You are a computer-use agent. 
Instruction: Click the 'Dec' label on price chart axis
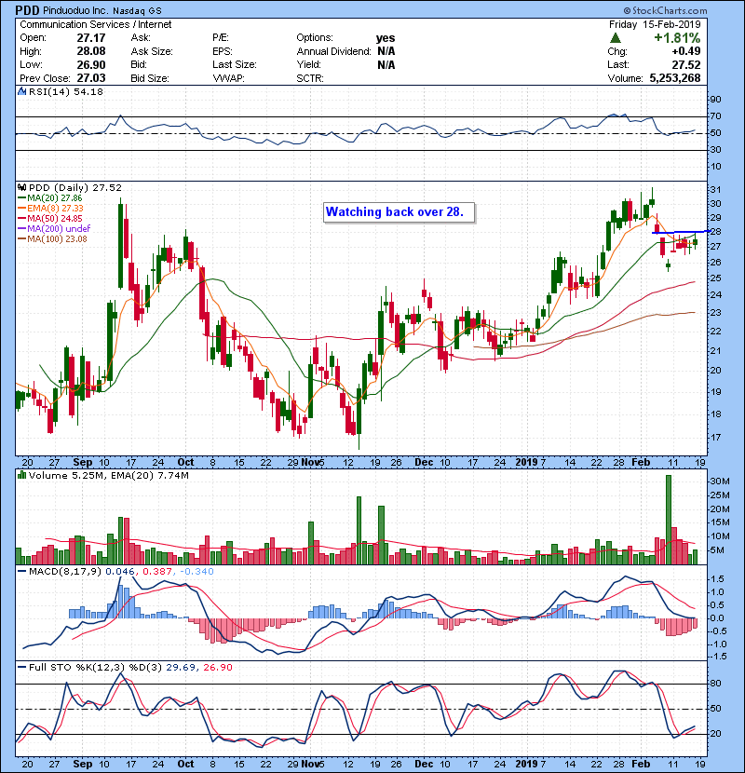(424, 463)
